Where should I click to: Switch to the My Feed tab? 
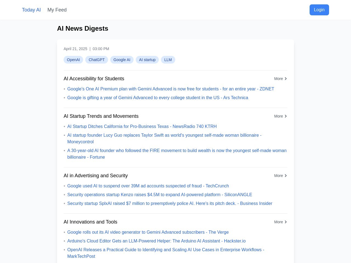[x=57, y=10]
